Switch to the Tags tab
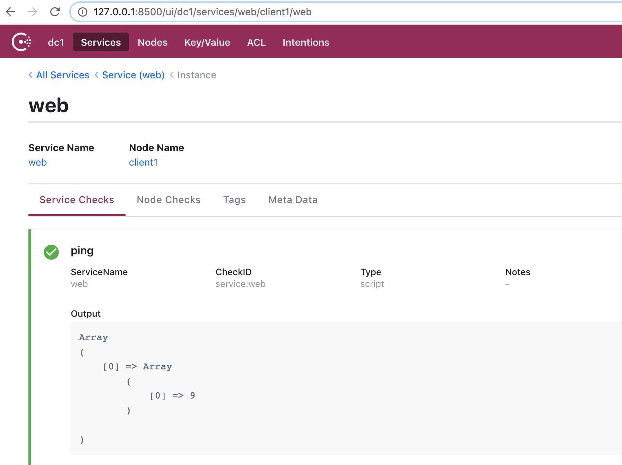622x465 pixels. (234, 200)
